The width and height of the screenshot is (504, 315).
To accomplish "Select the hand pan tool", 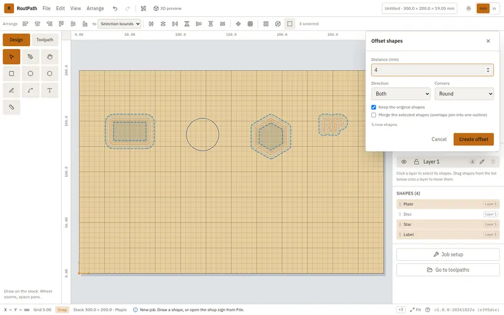I will [x=50, y=57].
